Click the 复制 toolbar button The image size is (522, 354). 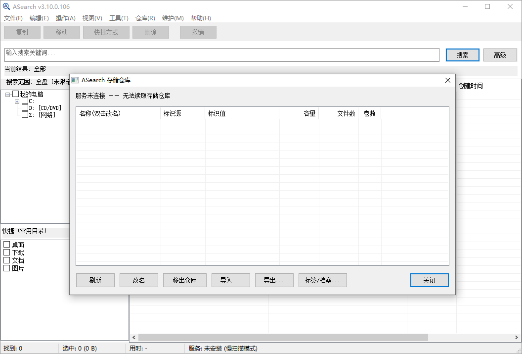tap(22, 32)
